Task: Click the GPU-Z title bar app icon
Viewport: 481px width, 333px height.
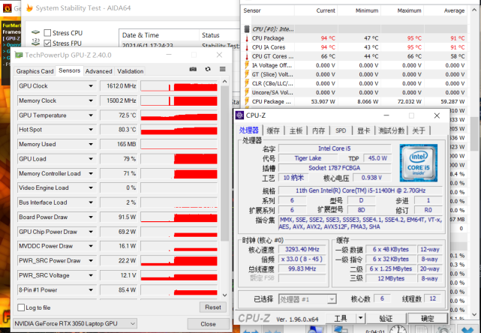Action: 19,55
